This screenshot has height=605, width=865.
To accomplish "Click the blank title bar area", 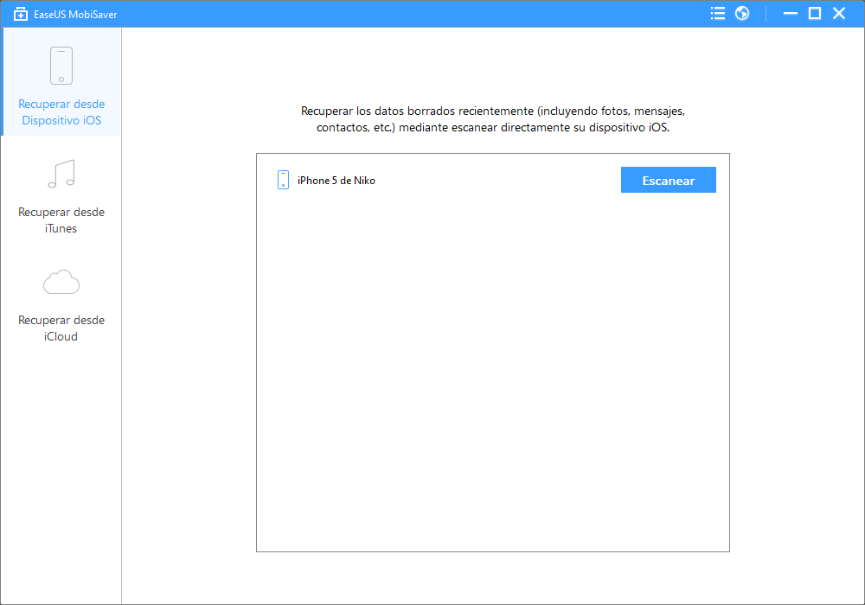I will (x=389, y=13).
